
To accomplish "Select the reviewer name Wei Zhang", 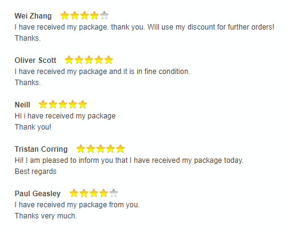I will (33, 16).
